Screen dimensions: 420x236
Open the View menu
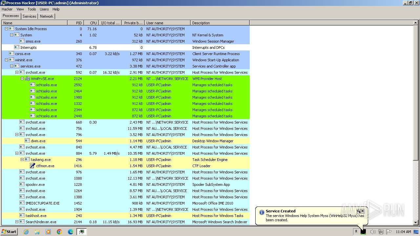(x=20, y=9)
